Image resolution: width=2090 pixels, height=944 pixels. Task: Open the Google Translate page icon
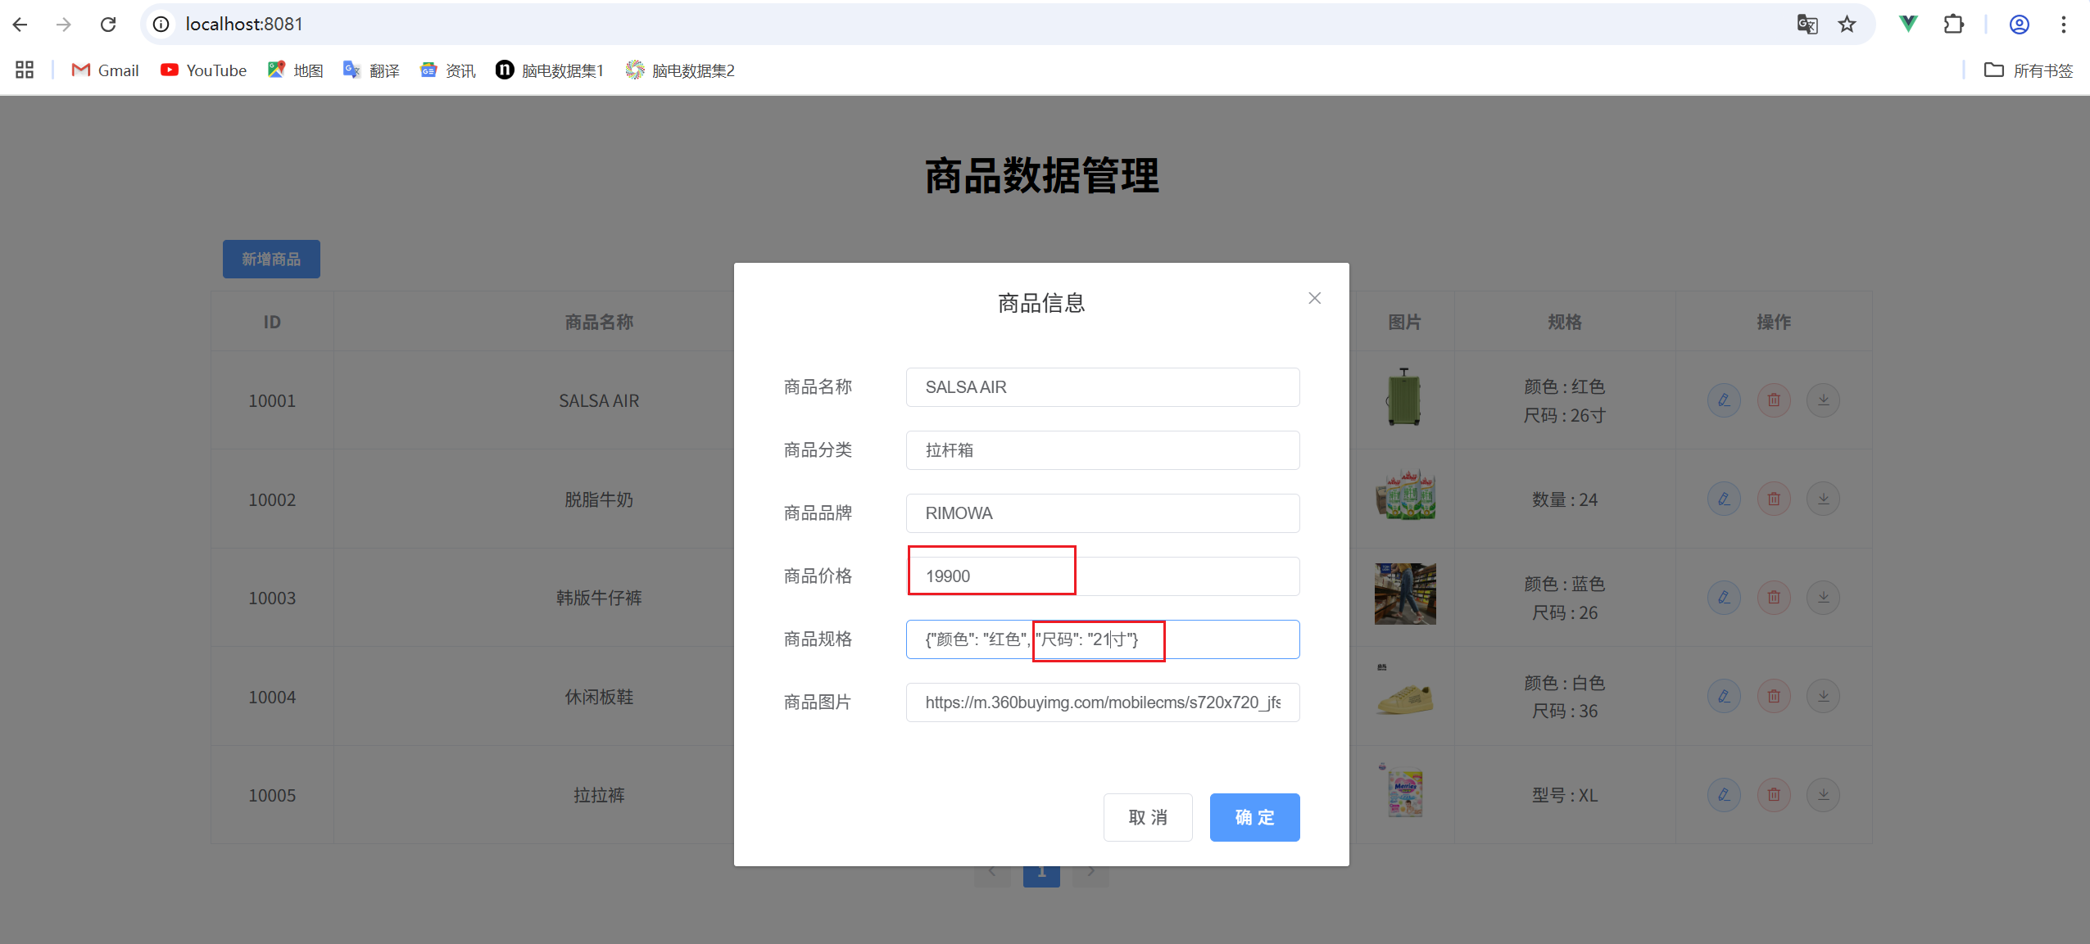pyautogui.click(x=1807, y=25)
